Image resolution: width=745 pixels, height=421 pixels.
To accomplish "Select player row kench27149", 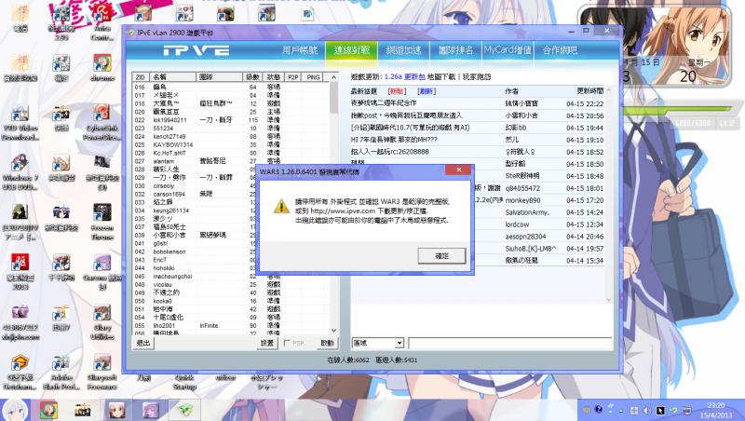I will [230, 137].
